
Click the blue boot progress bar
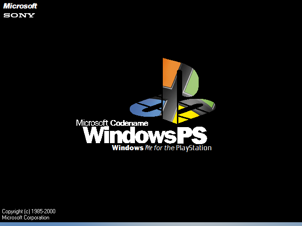151,224
